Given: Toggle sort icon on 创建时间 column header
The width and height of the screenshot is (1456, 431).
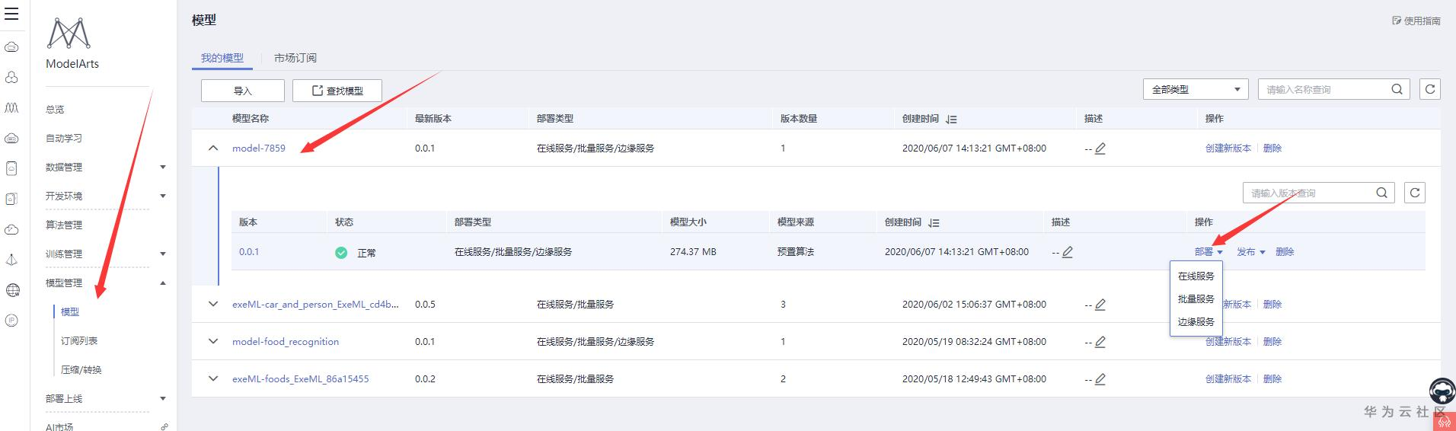Looking at the screenshot, I should (951, 120).
